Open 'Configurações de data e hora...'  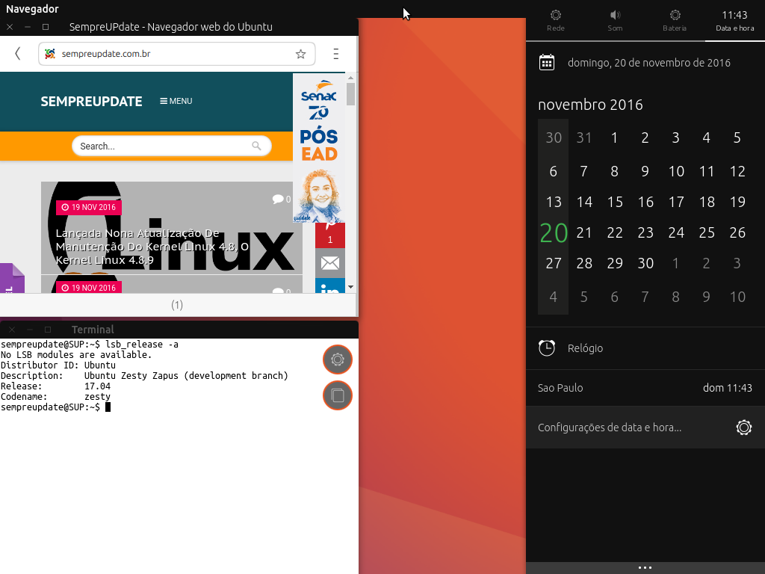(645, 428)
